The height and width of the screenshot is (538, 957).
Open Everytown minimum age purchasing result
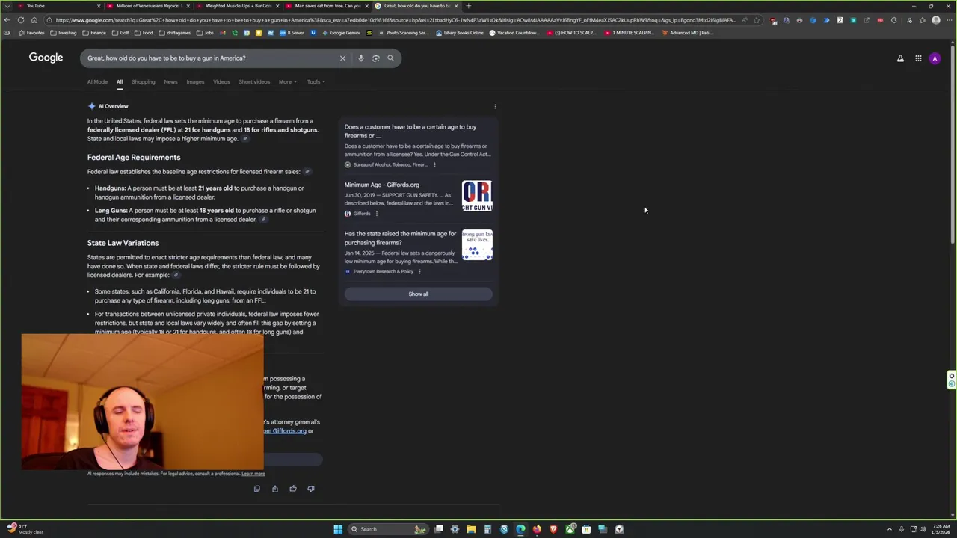coord(400,238)
